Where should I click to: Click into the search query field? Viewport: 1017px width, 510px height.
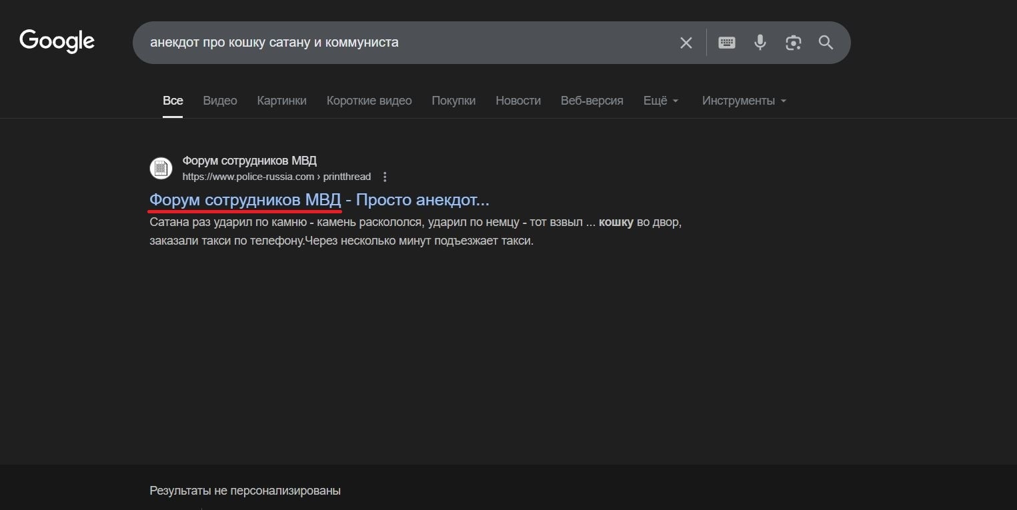[x=400, y=43]
